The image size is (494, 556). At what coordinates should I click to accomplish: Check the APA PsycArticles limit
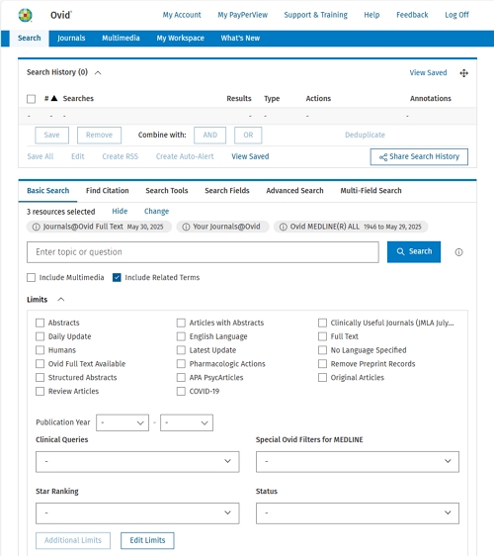[x=181, y=377]
